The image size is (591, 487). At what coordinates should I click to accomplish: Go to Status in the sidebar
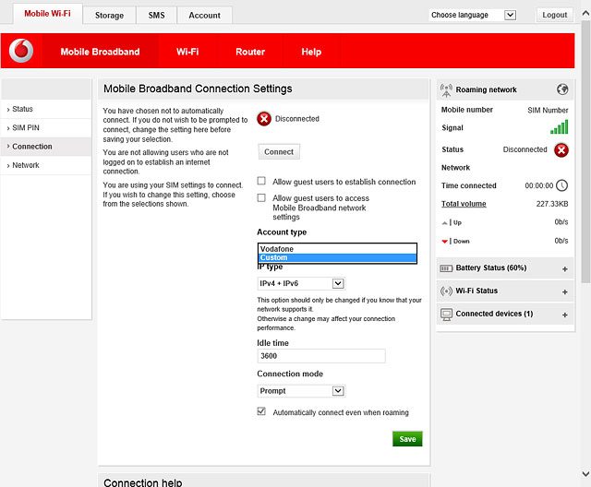(46, 109)
